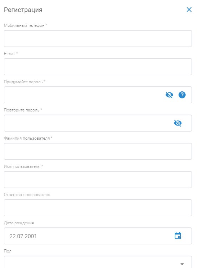Click the Пол label text
Viewport: 200px width, 268px height.
point(8,251)
